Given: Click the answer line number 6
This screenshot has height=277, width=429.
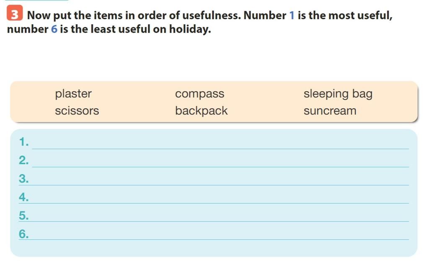Looking at the screenshot, I should click(x=220, y=234).
